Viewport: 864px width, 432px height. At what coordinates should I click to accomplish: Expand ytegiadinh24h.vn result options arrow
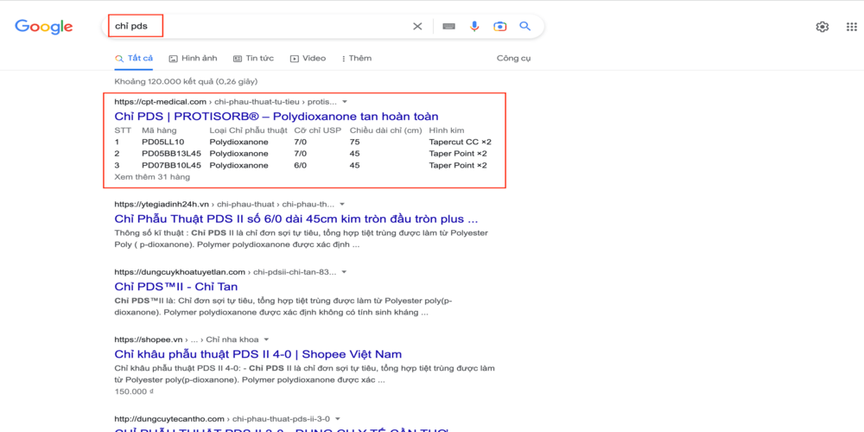[x=342, y=205]
